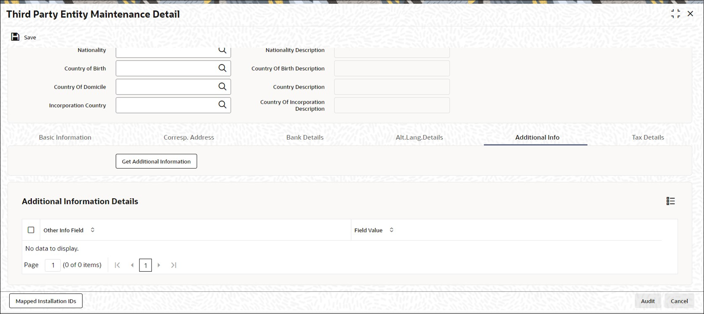Click the Save label in toolbar
Viewport: 704px width, 314px height.
click(x=30, y=37)
